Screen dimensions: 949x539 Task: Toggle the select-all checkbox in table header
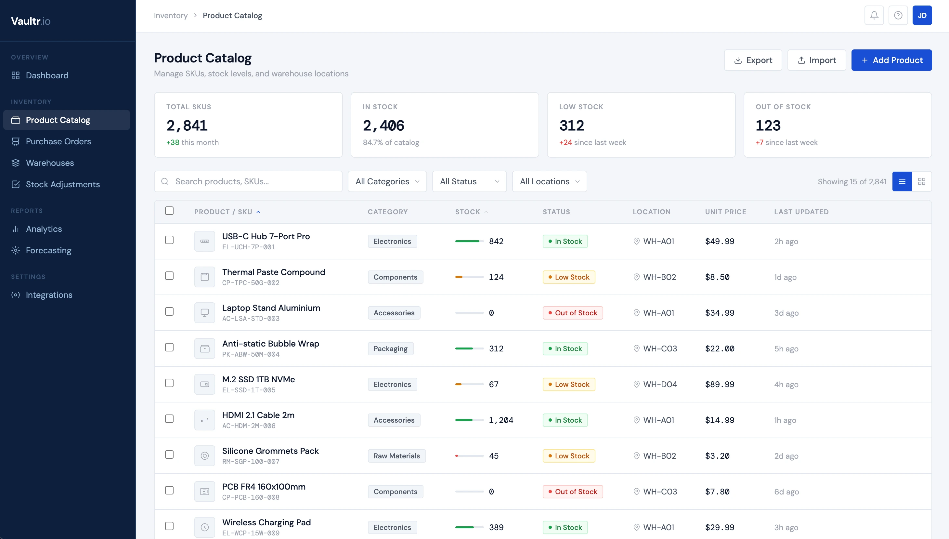(x=169, y=211)
